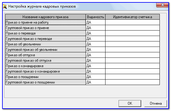Click counter ID field for Приказ о поощрении
The image size is (171, 111).
tap(132, 77)
